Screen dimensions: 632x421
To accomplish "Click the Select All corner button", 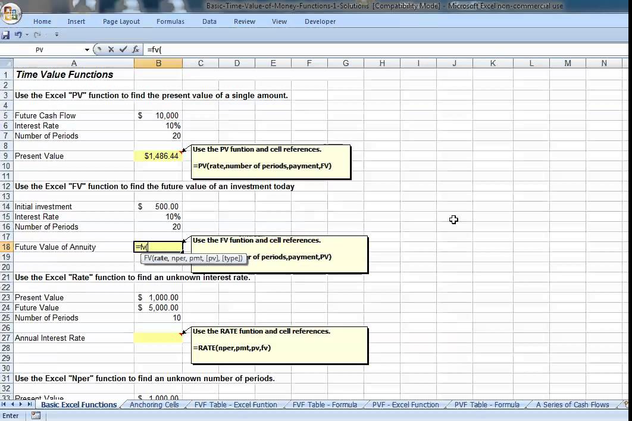I will (7, 63).
